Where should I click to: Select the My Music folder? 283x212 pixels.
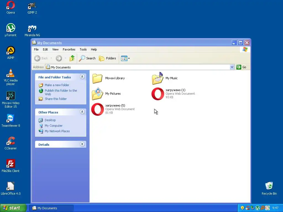click(x=165, y=78)
